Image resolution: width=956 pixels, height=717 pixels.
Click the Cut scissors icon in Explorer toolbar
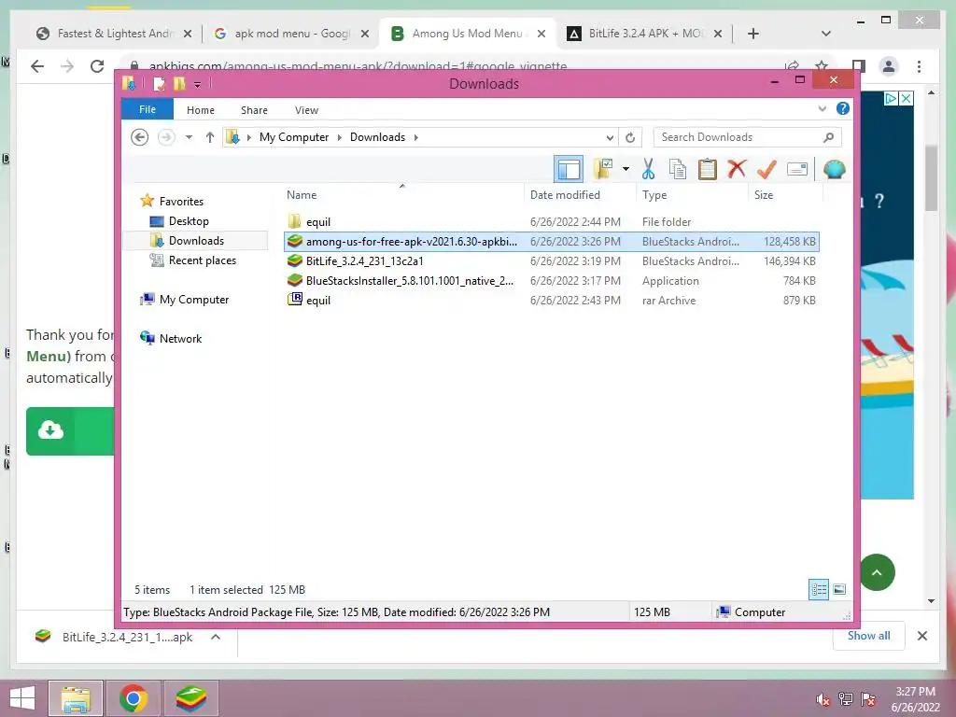pos(648,169)
